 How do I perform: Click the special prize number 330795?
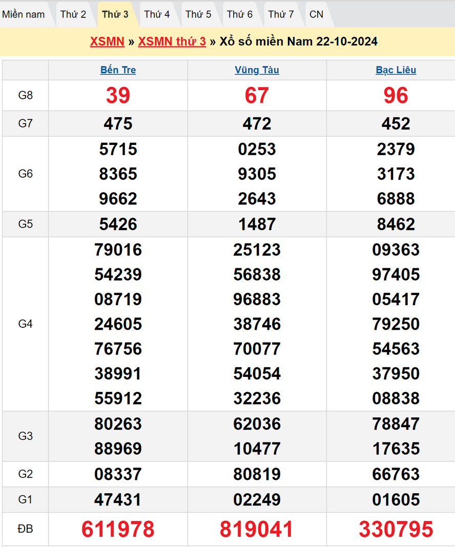click(x=396, y=529)
